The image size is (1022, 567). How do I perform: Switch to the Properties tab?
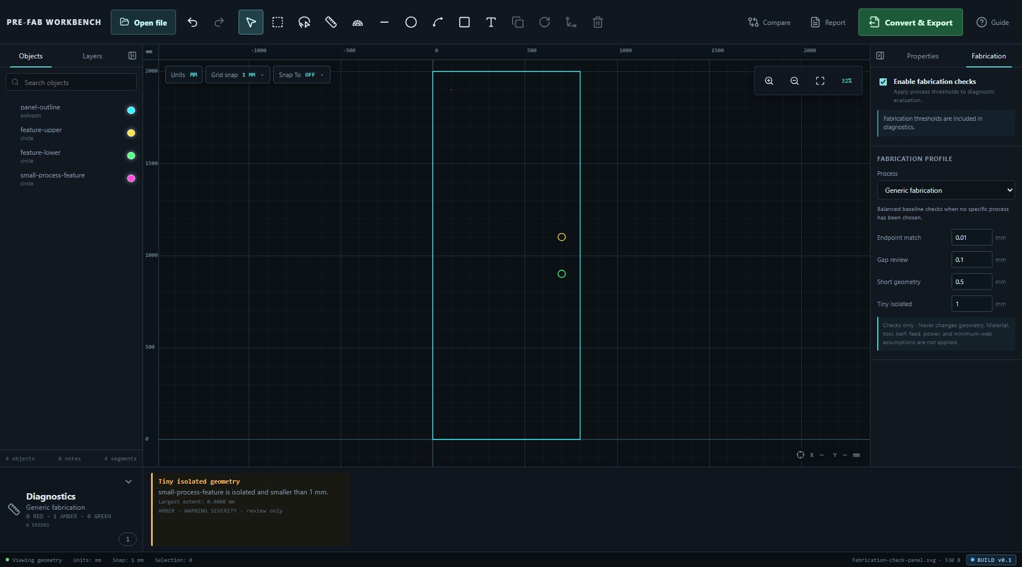(x=922, y=56)
